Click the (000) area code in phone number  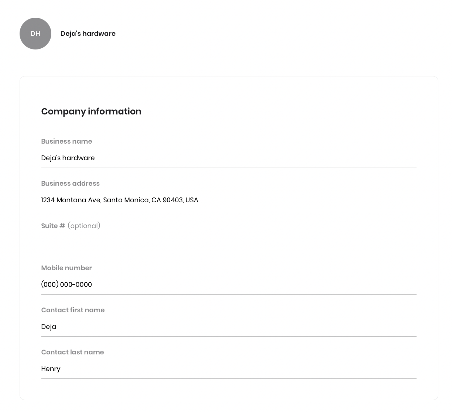50,285
